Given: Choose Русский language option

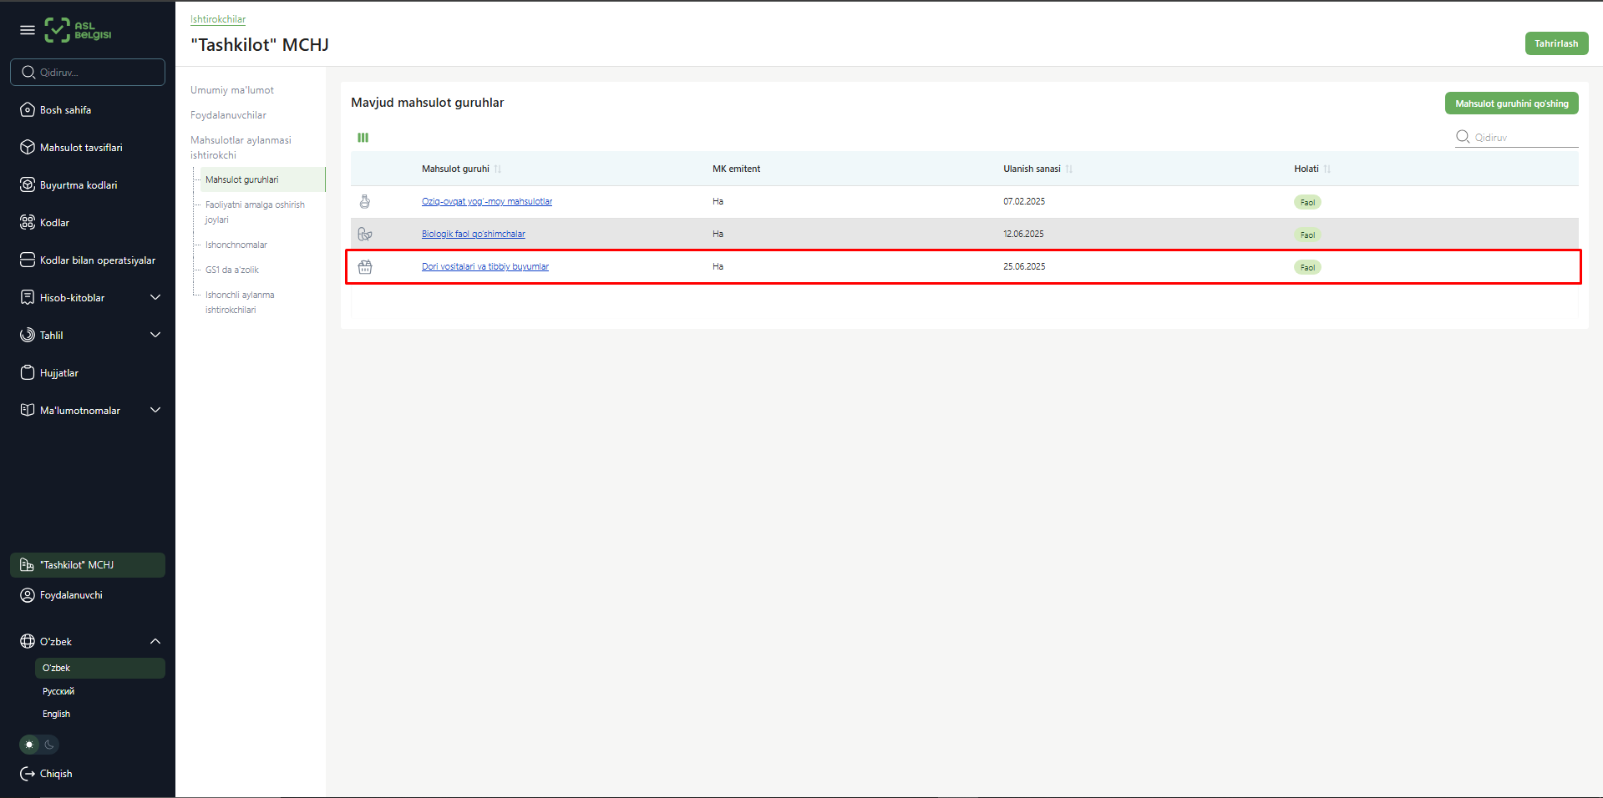Looking at the screenshot, I should tap(58, 691).
